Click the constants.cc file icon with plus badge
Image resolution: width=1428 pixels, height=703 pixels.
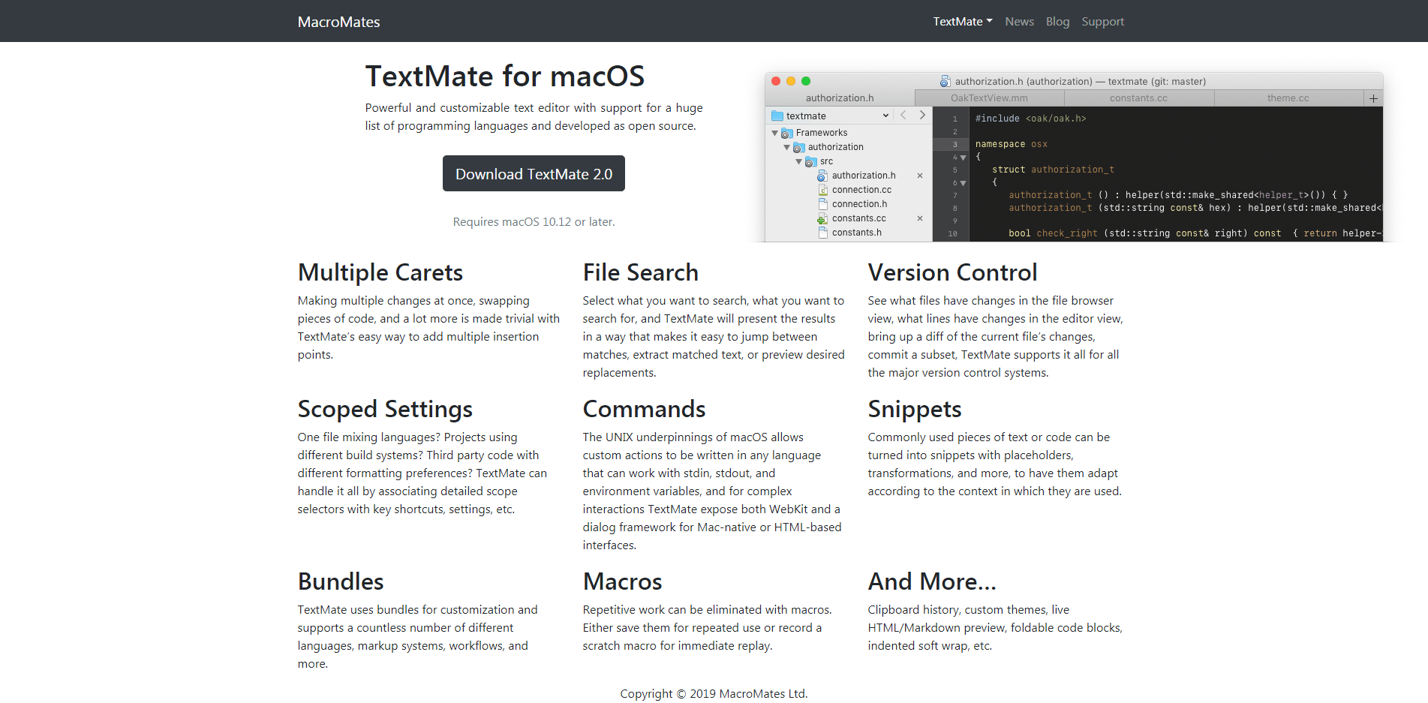822,218
